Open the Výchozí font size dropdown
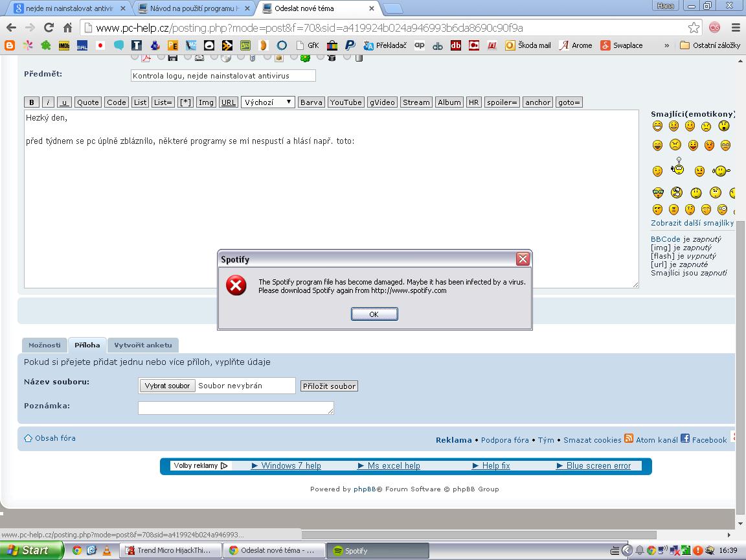 [x=268, y=102]
